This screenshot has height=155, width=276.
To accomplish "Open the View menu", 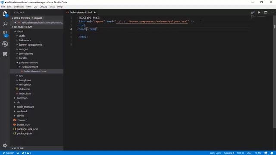I will pyautogui.click(x=29, y=7).
